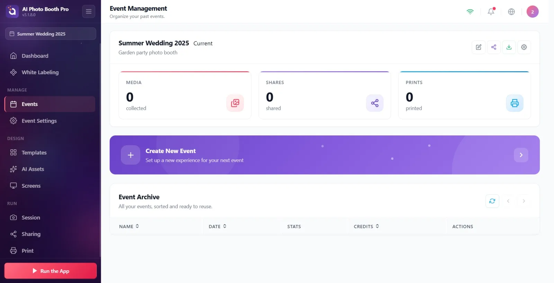Open notifications bell
The width and height of the screenshot is (554, 283).
tap(491, 11)
